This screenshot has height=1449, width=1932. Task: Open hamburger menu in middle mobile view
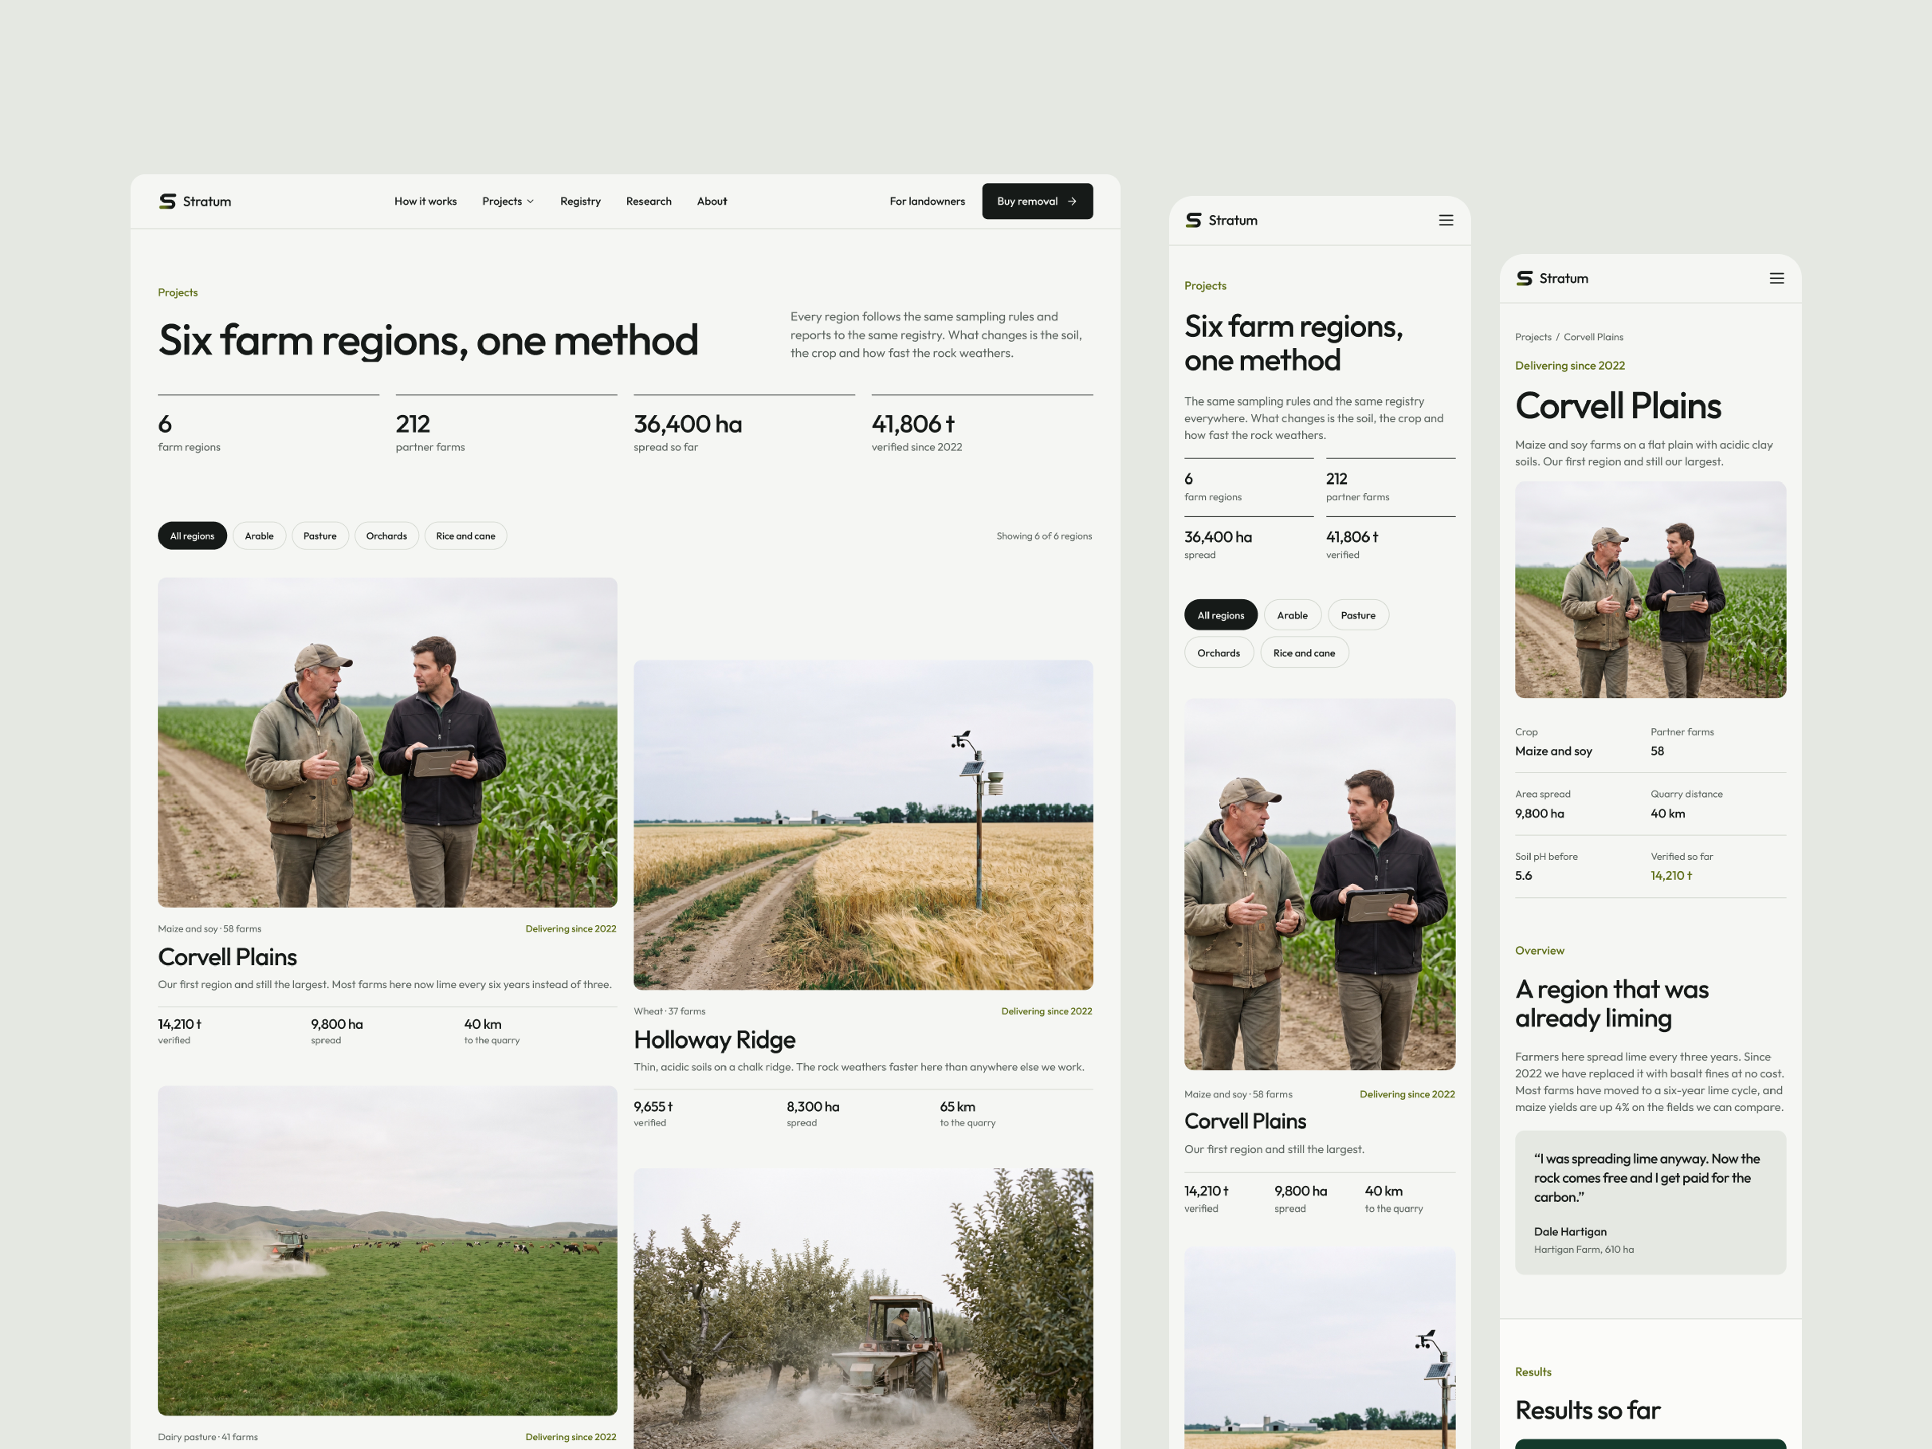pyautogui.click(x=1446, y=221)
